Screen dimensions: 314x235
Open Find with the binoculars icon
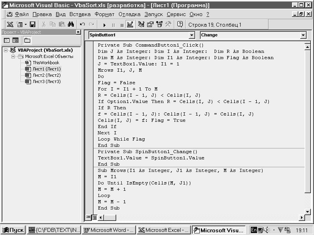point(71,25)
